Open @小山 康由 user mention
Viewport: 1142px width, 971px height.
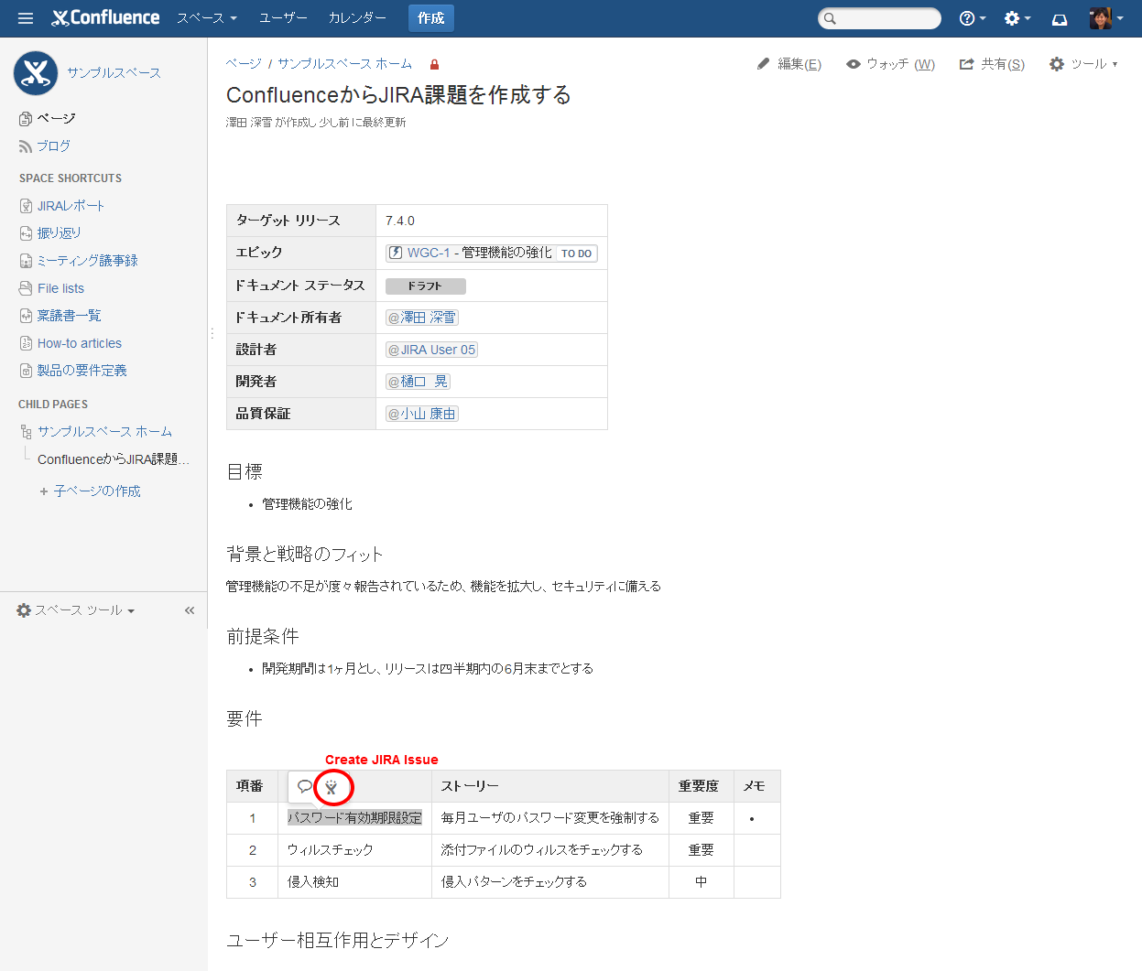pyautogui.click(x=421, y=414)
